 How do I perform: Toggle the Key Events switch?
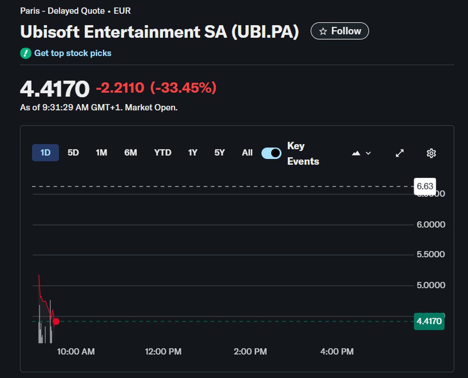point(271,153)
